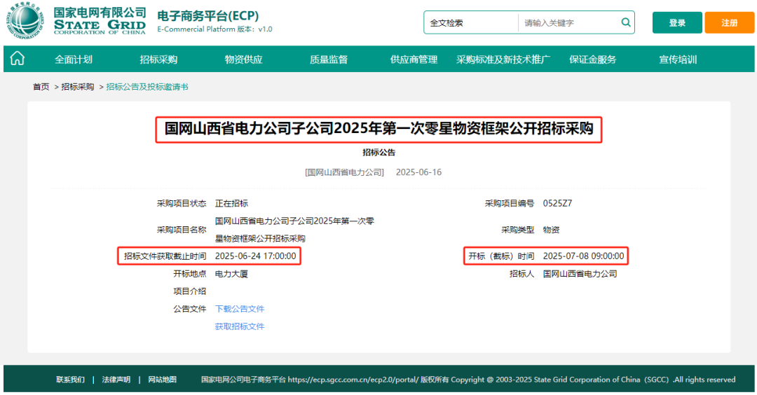
Task: Click the 开标地点 value 电力大厦
Action: [231, 274]
